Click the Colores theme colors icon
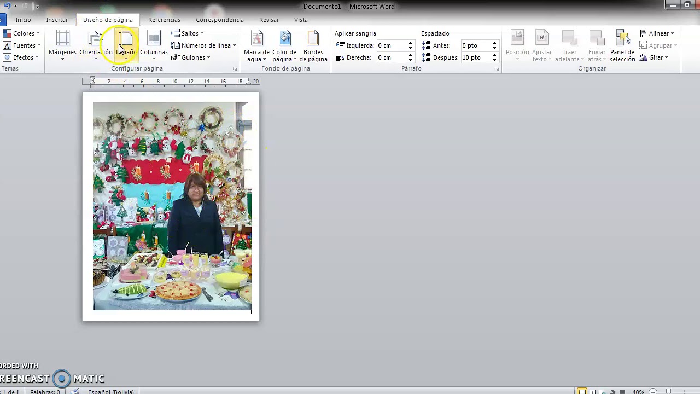 [x=7, y=33]
